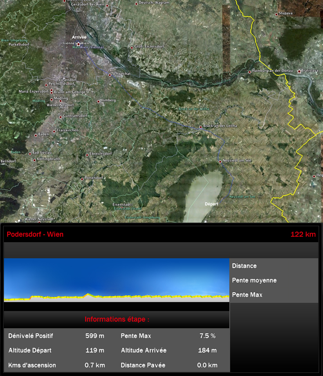Click the 'Dénivelé Positif' label
323x376 pixels.
pyautogui.click(x=31, y=336)
